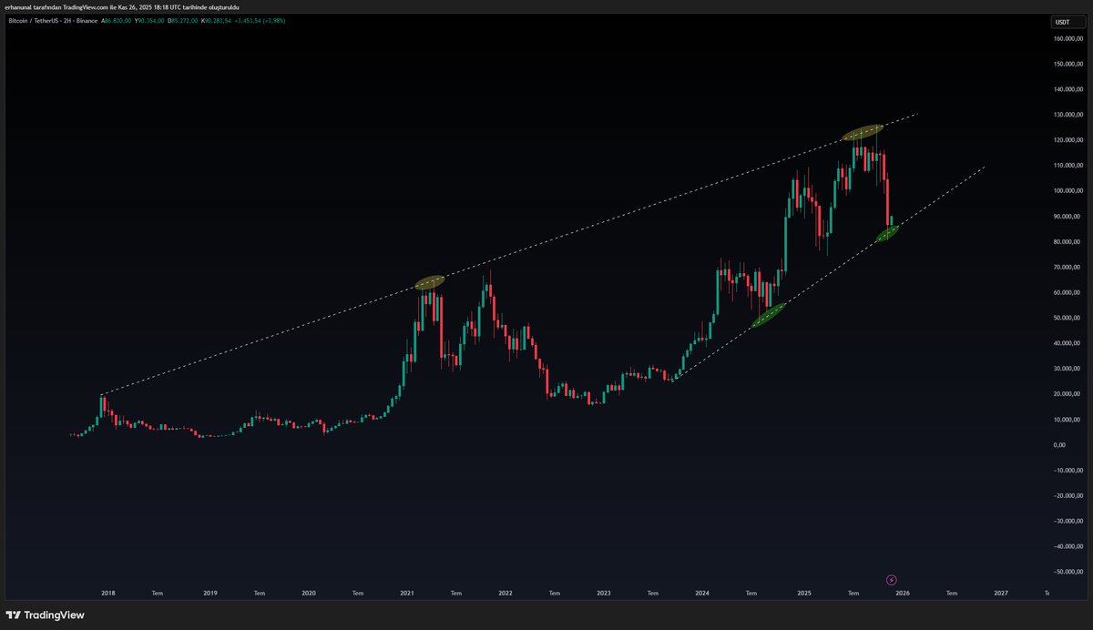1093x630 pixels.
Task: Click the -50.000,00 price axis label
Action: click(x=1067, y=572)
